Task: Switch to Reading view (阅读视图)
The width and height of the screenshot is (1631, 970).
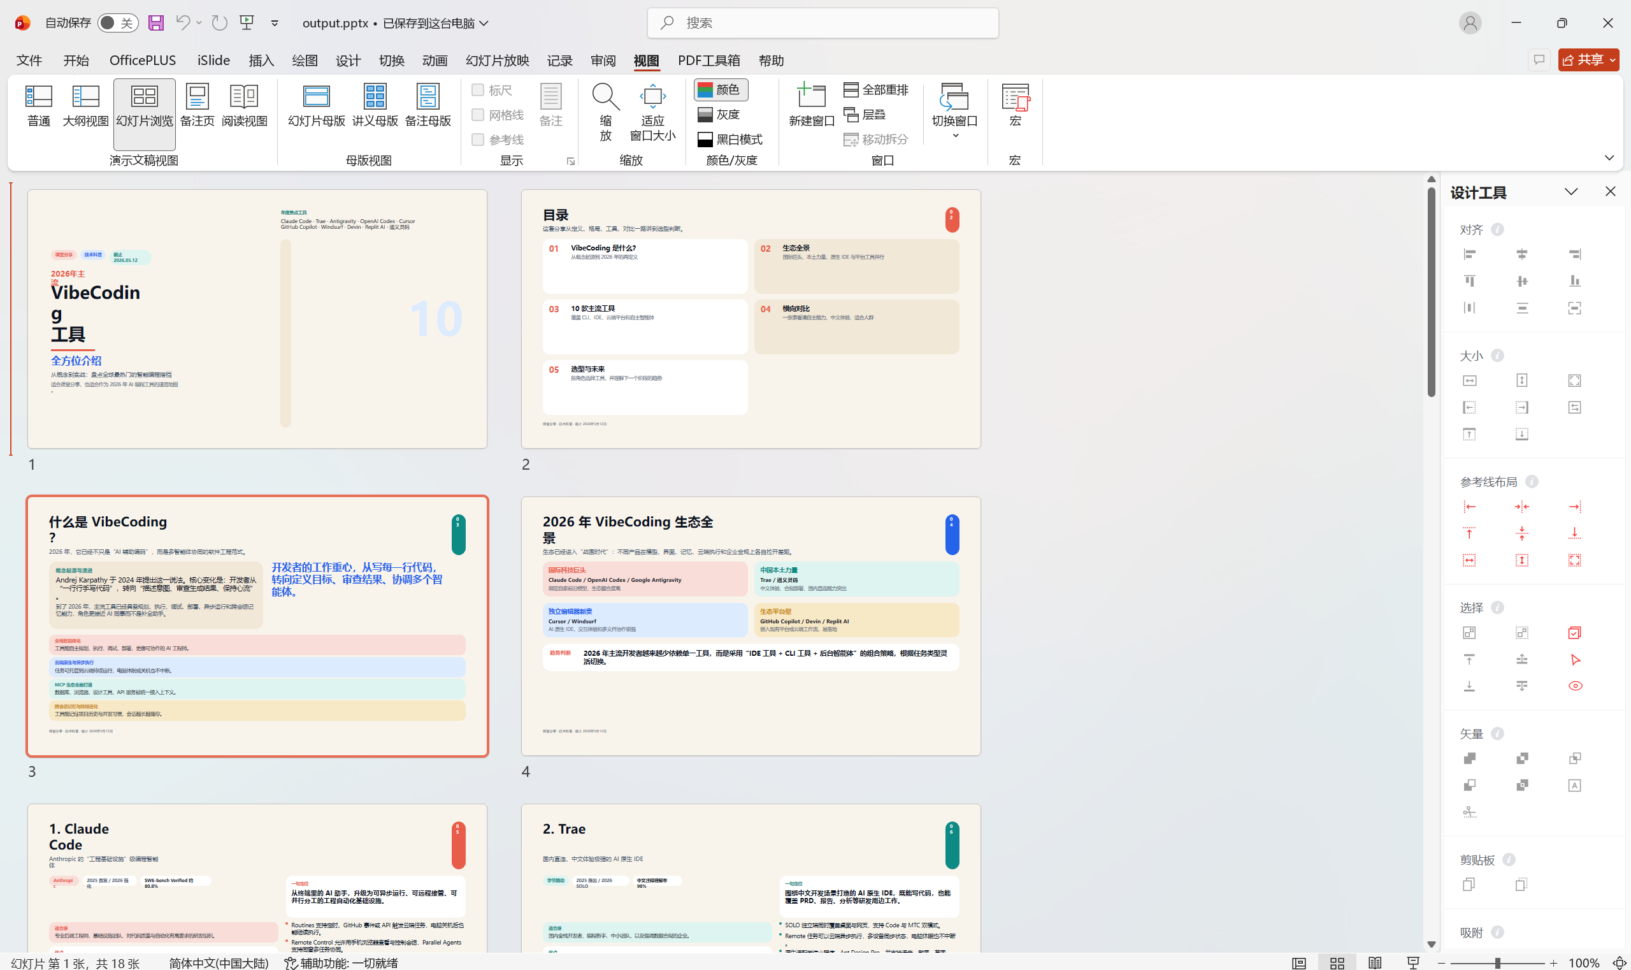Action: pyautogui.click(x=245, y=106)
